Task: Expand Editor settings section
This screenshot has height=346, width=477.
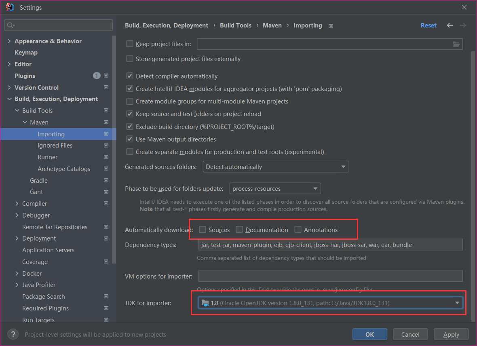Action: tap(9, 64)
